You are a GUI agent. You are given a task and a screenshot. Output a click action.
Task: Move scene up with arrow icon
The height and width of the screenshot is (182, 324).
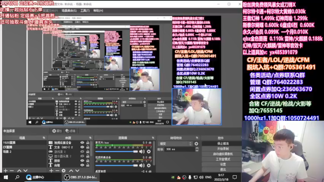(19, 171)
